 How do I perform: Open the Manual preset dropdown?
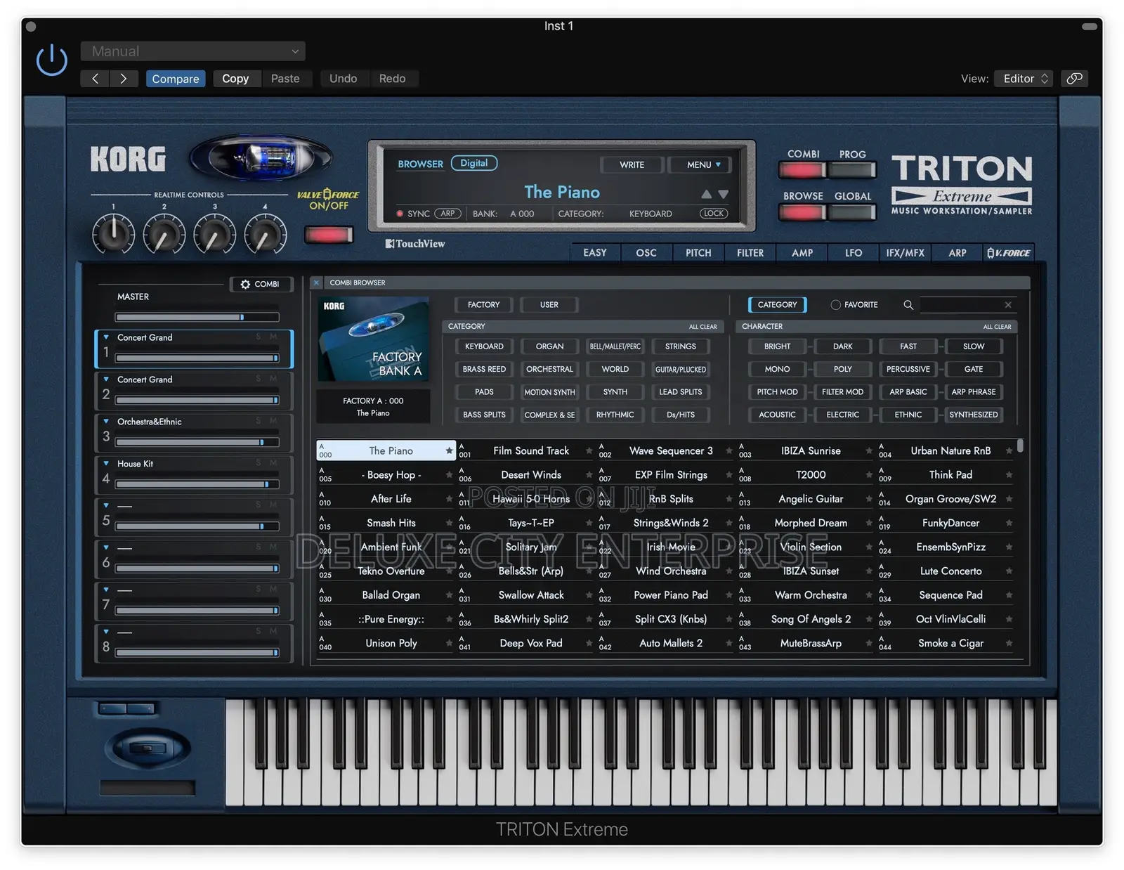[x=192, y=51]
